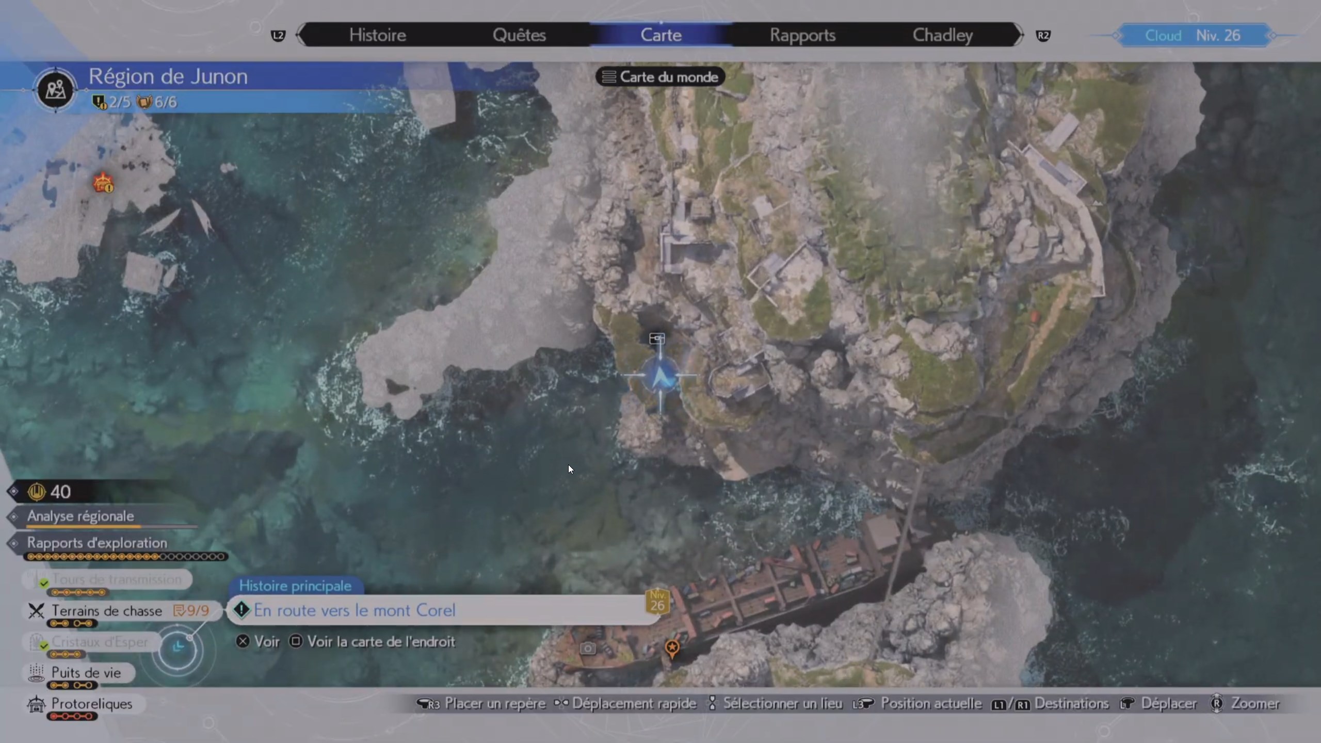
Task: Switch to the Quêtes tab
Action: click(519, 35)
